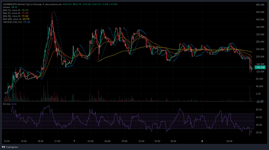
Task: Click the day 8 date marker
Action: point(202,141)
